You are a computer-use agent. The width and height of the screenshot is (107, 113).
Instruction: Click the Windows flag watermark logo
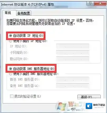click(61, 106)
